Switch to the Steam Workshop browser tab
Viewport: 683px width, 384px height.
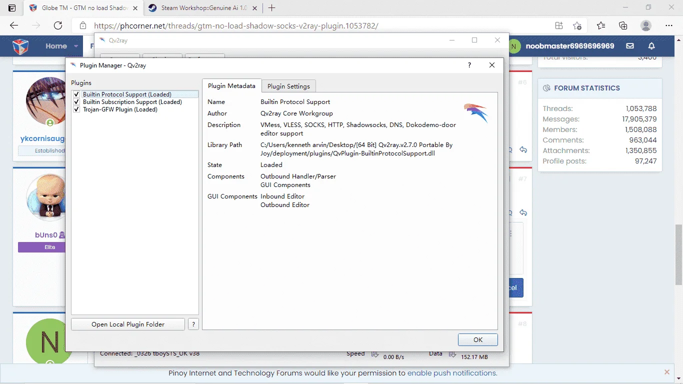[x=203, y=8]
